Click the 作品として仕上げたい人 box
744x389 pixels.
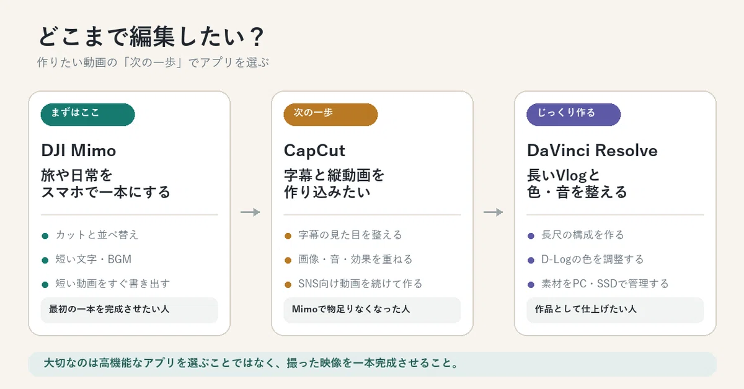(x=616, y=310)
